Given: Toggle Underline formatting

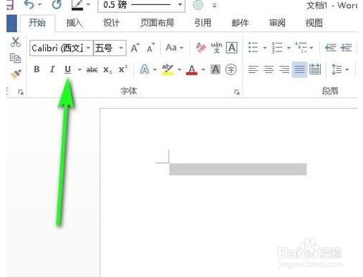Looking at the screenshot, I should coord(68,69).
